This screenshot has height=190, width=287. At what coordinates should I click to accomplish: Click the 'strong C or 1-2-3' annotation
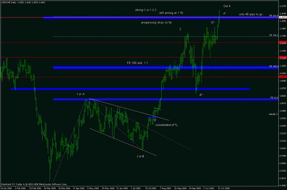tap(146, 10)
